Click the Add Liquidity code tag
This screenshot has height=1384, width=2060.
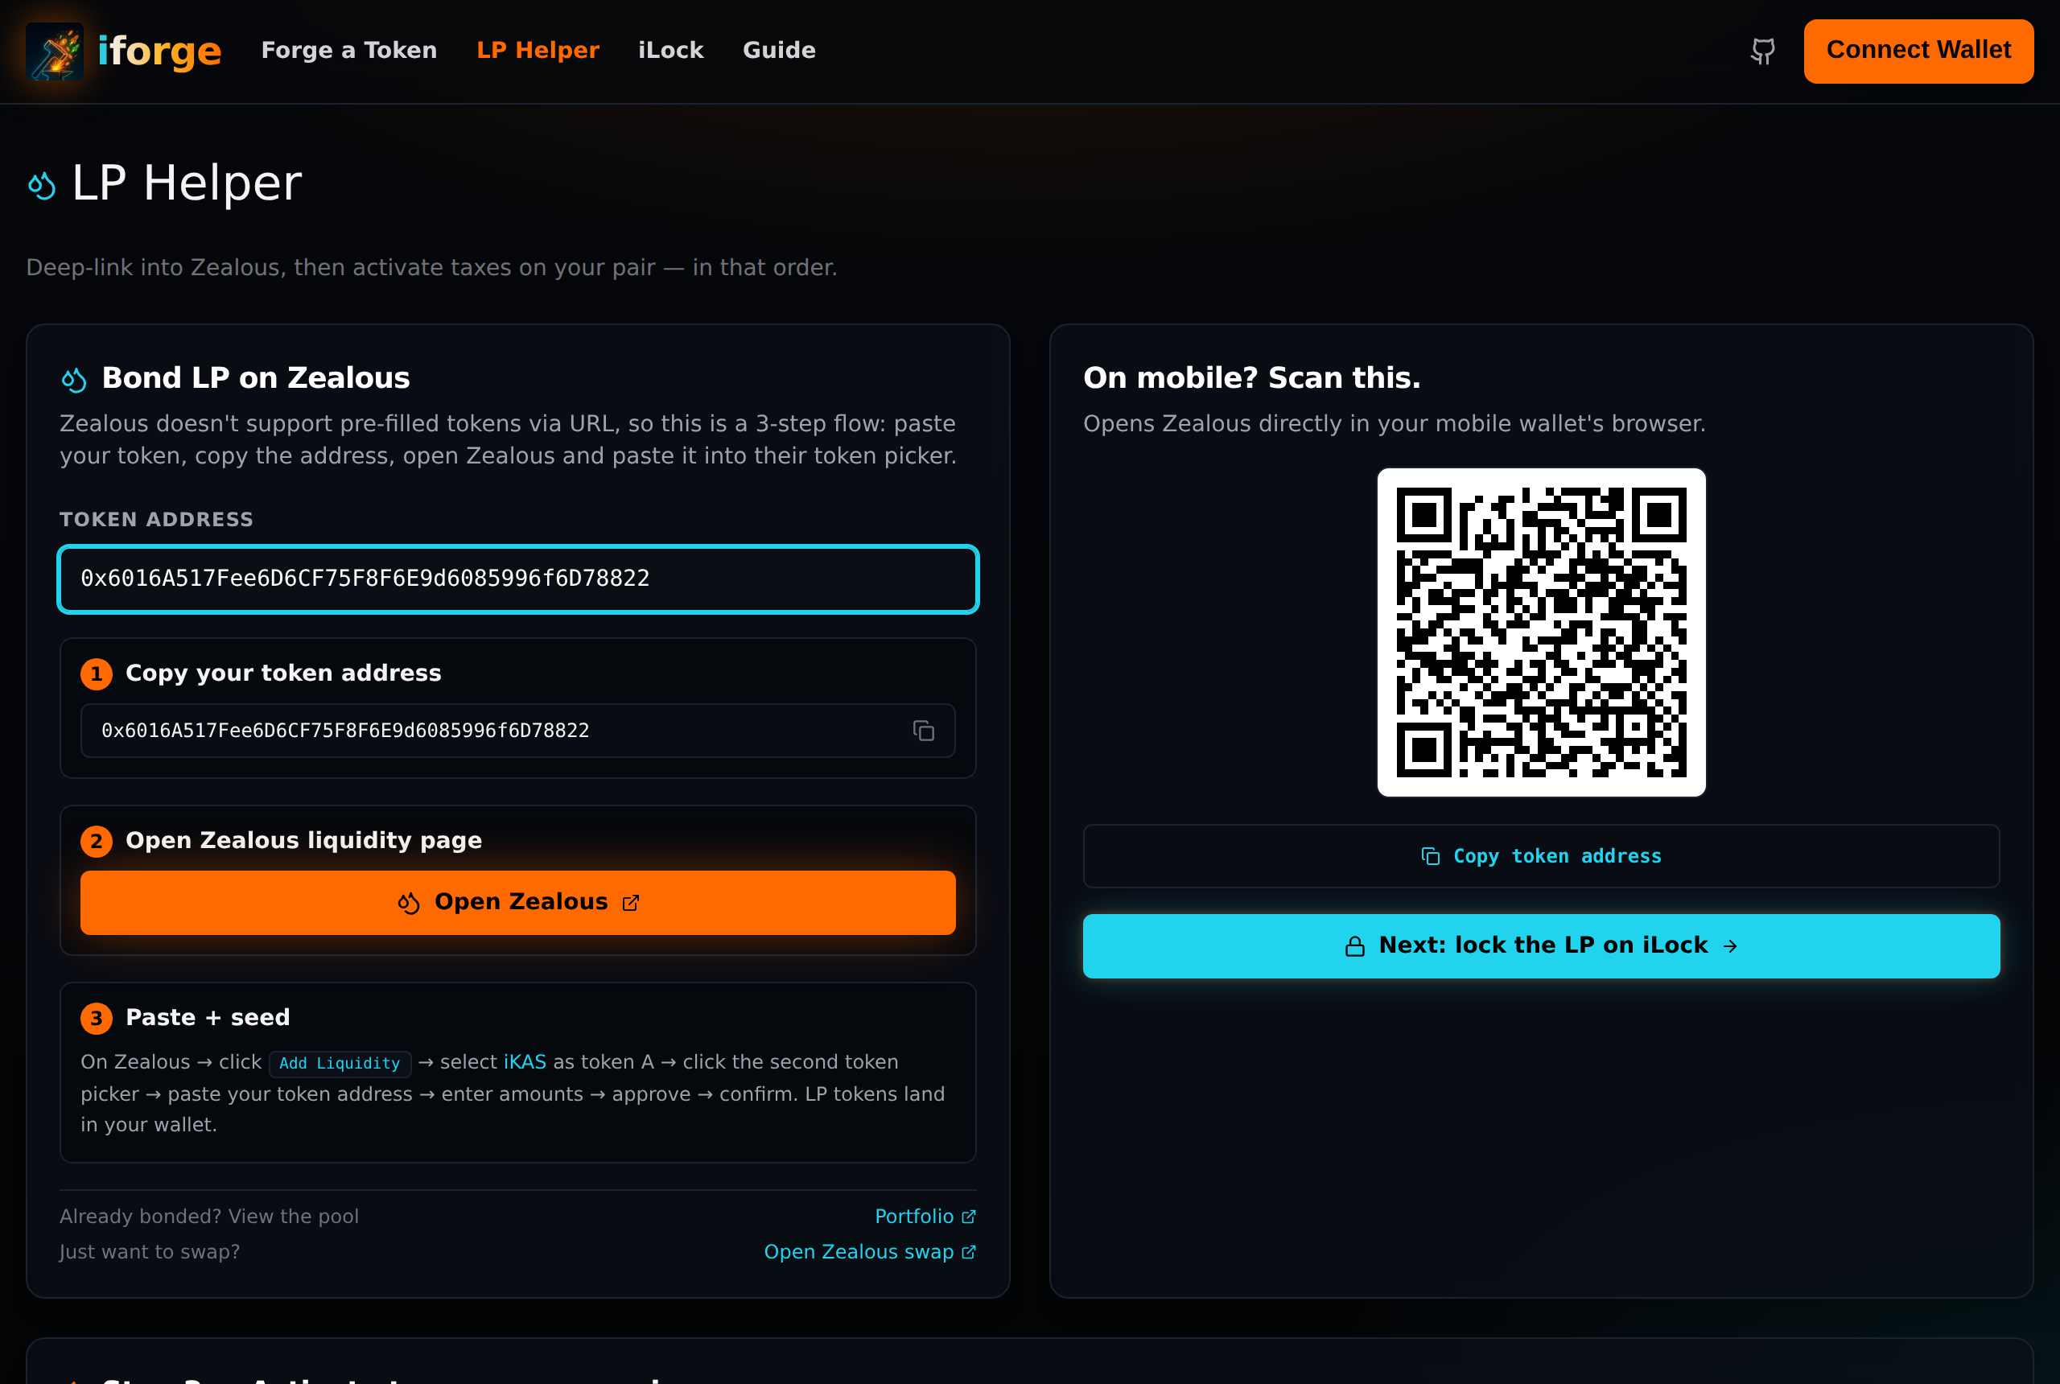point(340,1064)
